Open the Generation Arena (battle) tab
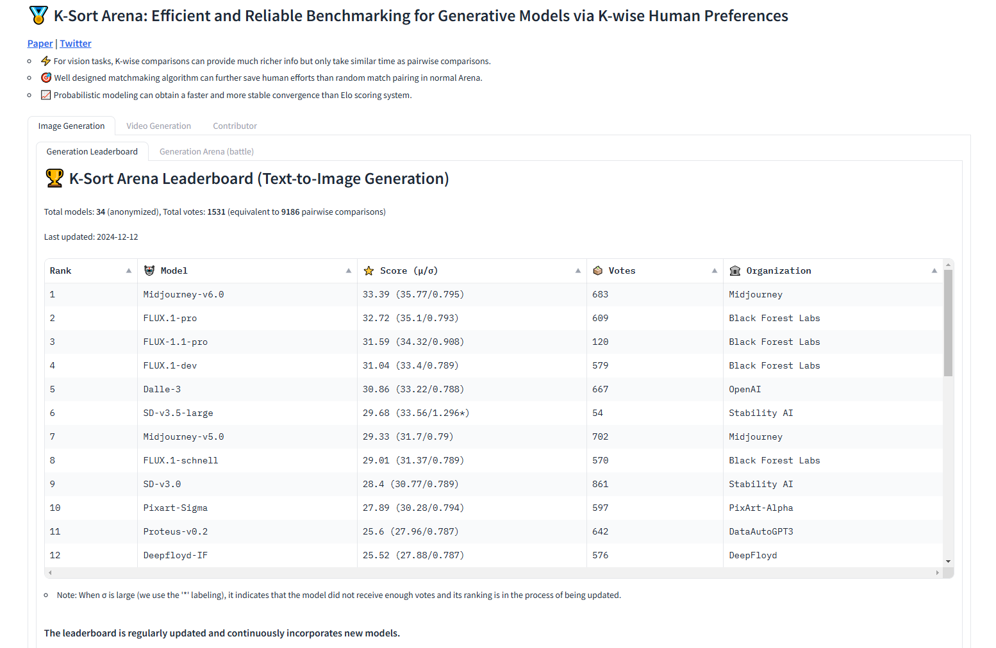Screen dimensions: 996x648 pyautogui.click(x=206, y=151)
